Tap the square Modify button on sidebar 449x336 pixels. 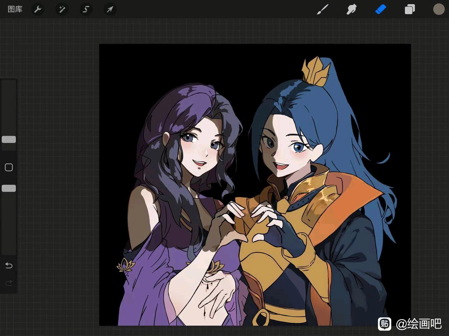pos(9,167)
